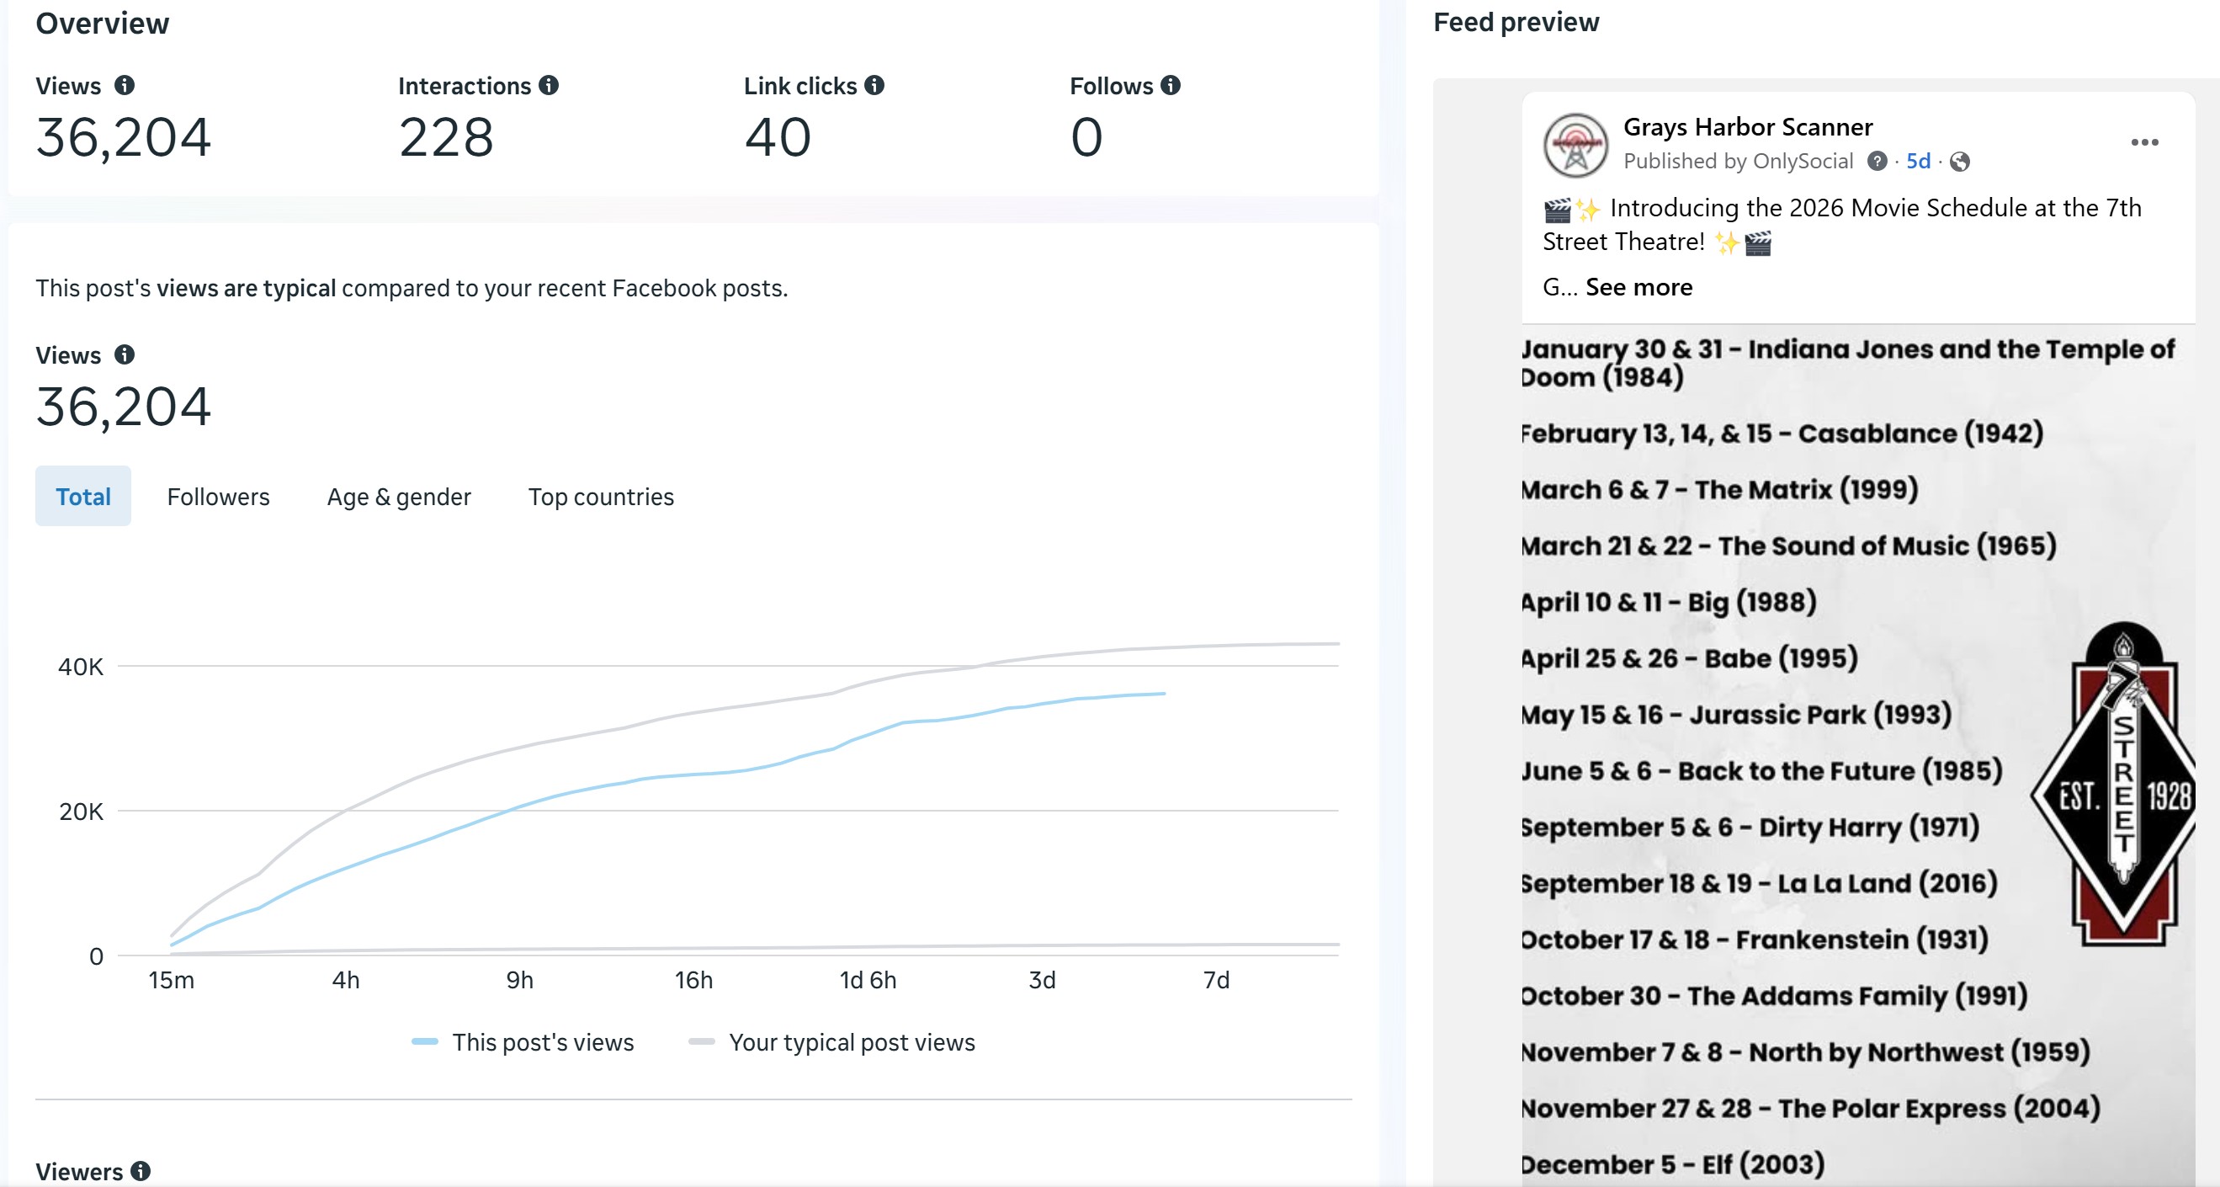
Task: Click the 5d post timestamp link
Action: (x=1918, y=161)
